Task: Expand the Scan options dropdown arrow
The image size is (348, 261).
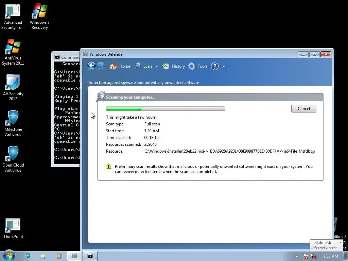Action: click(157, 66)
